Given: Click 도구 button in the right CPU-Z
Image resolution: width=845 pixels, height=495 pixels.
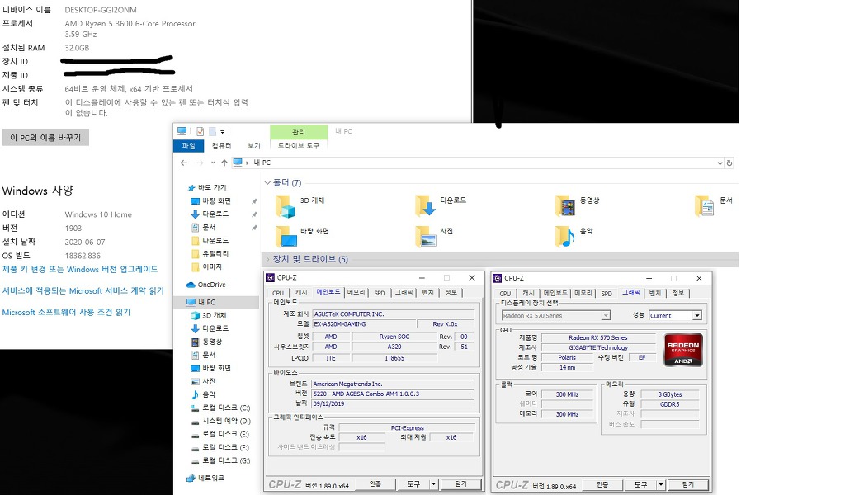Looking at the screenshot, I should click(640, 484).
